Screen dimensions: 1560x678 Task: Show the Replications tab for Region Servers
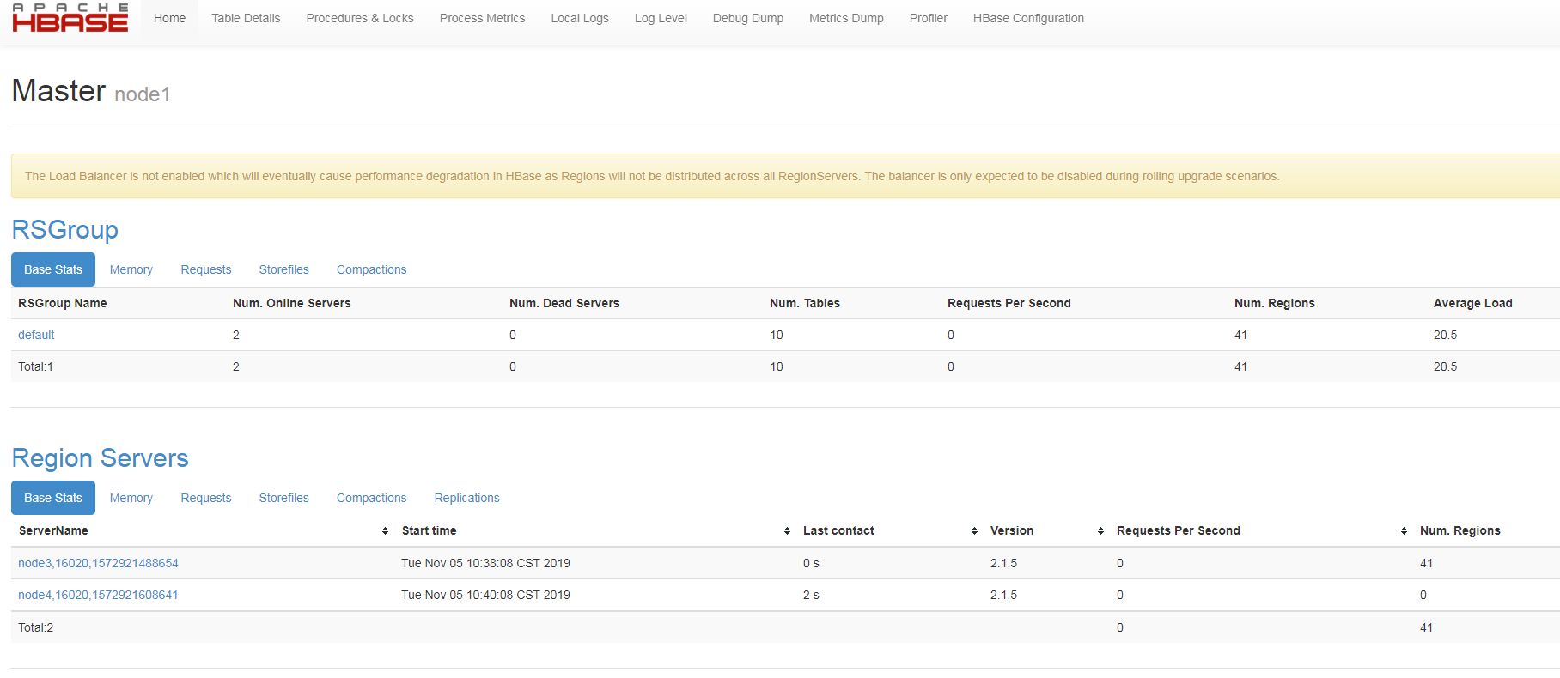pos(466,498)
